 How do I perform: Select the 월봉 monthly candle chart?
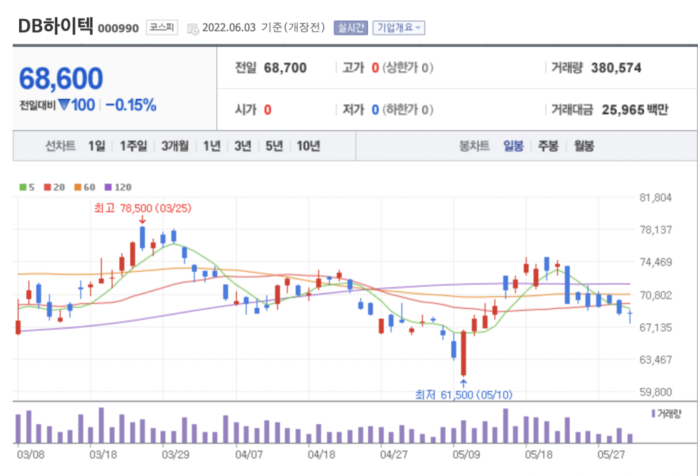tap(583, 146)
